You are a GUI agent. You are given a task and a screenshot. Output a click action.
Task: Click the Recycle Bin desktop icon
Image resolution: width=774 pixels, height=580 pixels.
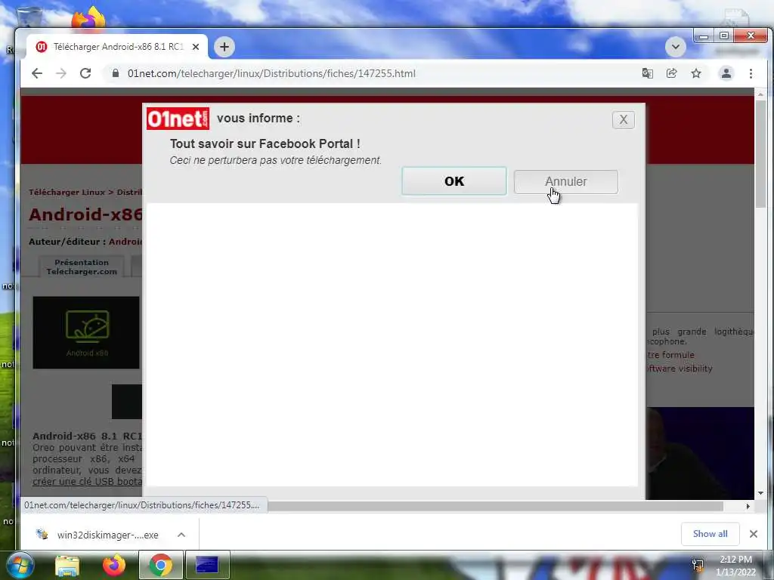[29, 16]
